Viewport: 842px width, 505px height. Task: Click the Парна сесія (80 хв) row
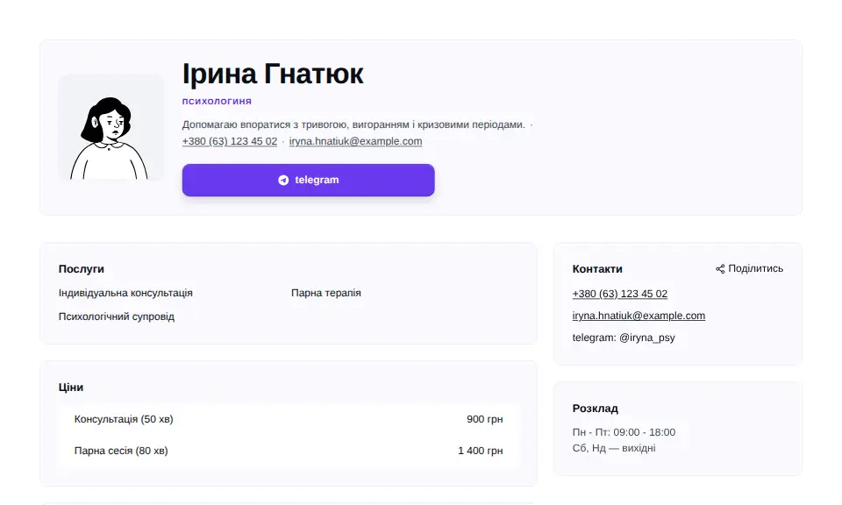pos(289,451)
